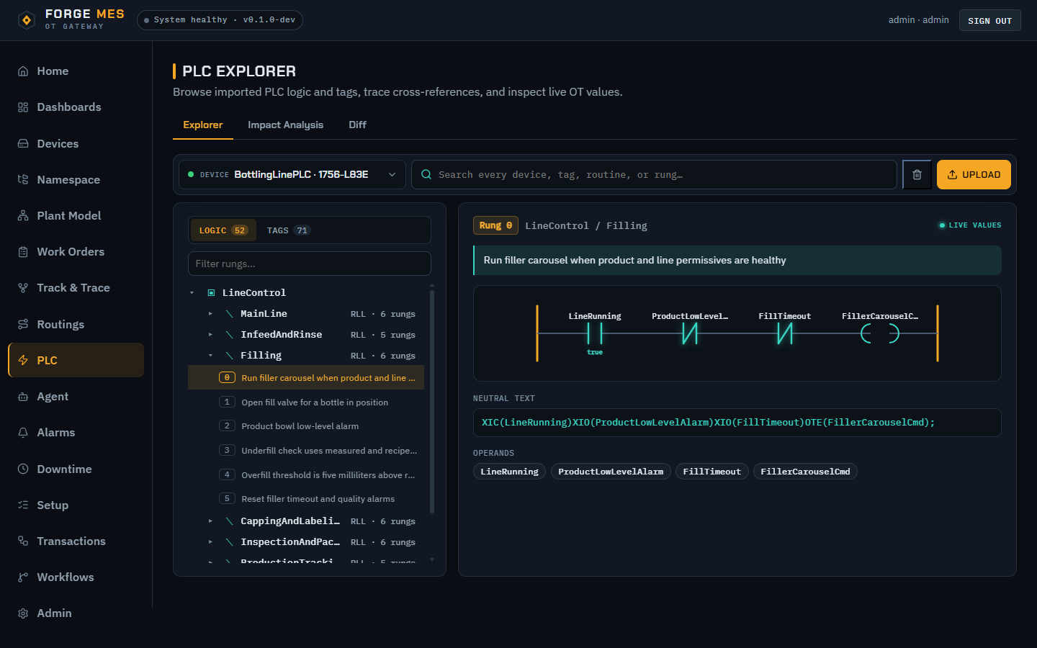Click the LineControl / Filling breadcrumb
Viewport: 1037px width, 648px height.
(586, 226)
